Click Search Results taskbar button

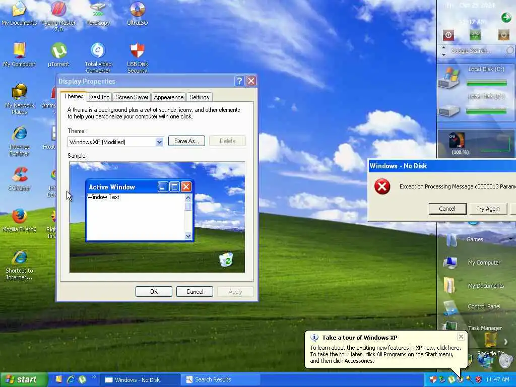(220, 380)
